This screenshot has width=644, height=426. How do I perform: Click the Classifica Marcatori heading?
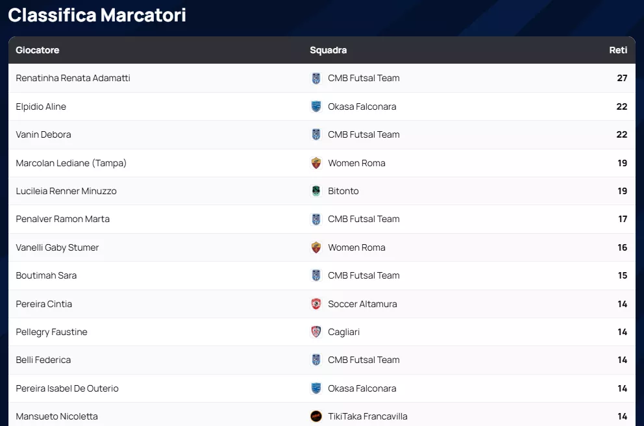click(97, 15)
